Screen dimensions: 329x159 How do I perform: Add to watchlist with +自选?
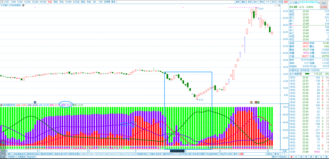tap(280, 2)
